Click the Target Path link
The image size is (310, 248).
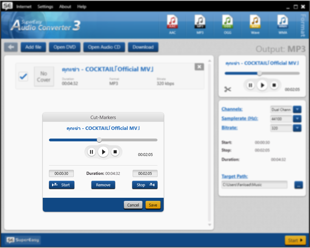[235, 176]
